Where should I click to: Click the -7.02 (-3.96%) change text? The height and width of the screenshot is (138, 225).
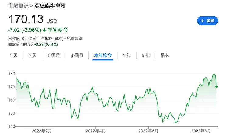click(x=25, y=30)
